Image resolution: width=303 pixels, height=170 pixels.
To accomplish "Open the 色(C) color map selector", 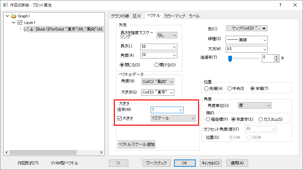I will (x=246, y=29).
